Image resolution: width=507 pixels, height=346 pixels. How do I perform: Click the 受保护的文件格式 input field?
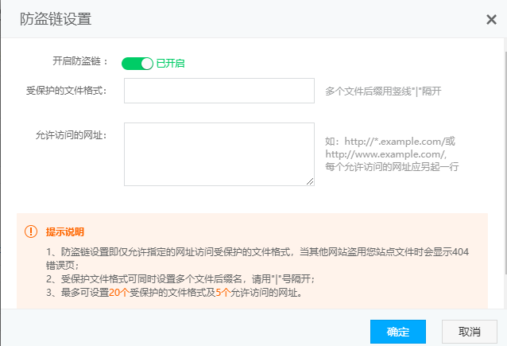pyautogui.click(x=219, y=91)
